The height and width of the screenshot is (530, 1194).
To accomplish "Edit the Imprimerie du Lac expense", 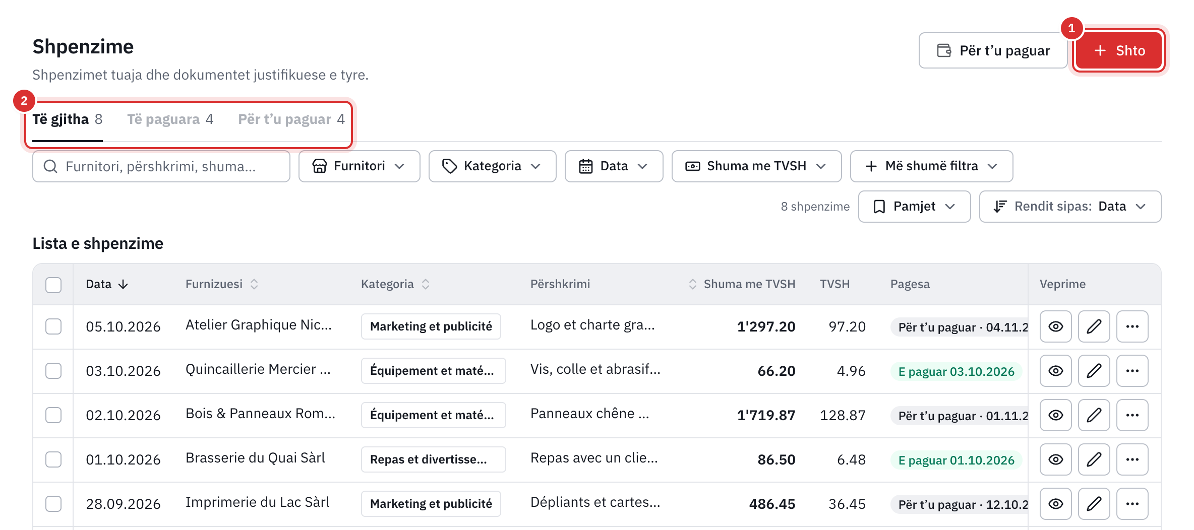I will tap(1094, 504).
